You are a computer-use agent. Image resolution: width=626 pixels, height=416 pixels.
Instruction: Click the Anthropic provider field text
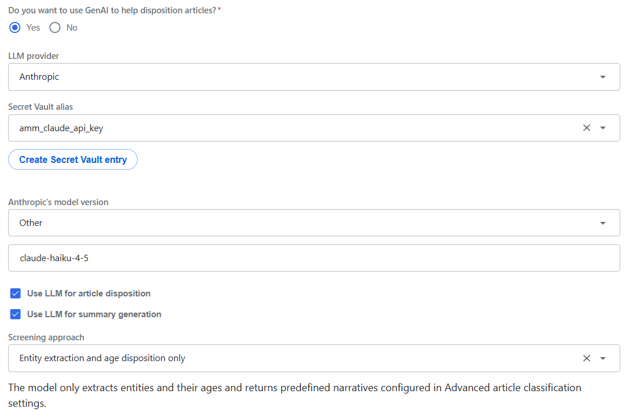pyautogui.click(x=39, y=77)
